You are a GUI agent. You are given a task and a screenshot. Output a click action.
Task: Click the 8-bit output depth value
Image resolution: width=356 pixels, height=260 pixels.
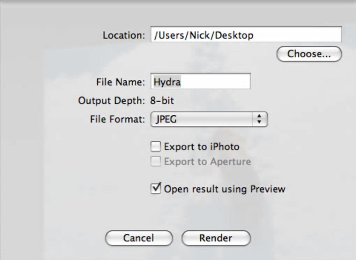[162, 101]
